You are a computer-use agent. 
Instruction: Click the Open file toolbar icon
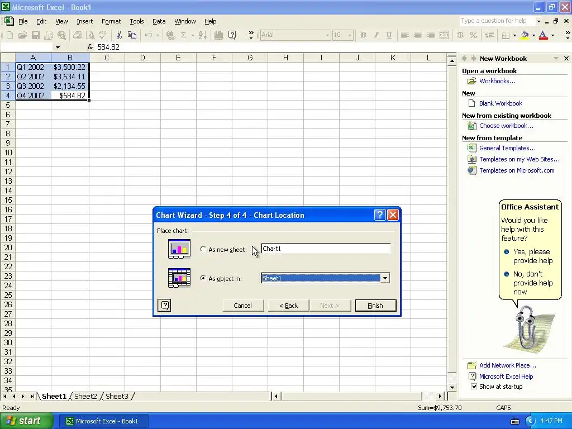[22, 35]
